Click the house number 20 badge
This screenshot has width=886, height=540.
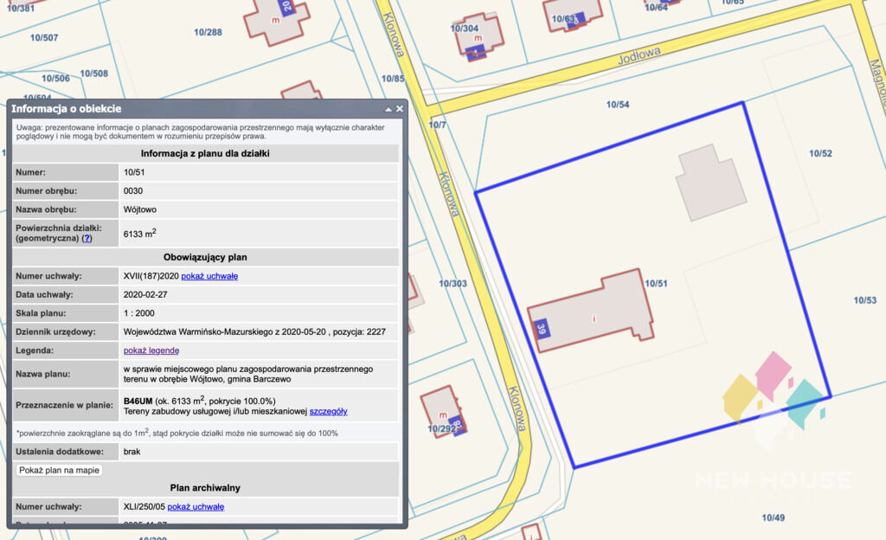287,7
